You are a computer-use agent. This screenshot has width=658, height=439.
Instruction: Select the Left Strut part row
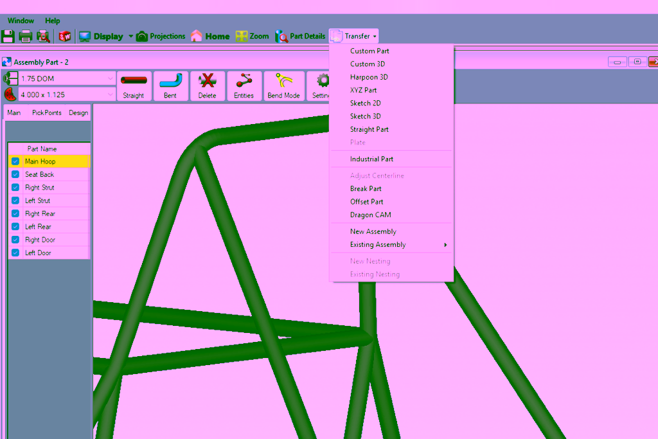[49, 200]
